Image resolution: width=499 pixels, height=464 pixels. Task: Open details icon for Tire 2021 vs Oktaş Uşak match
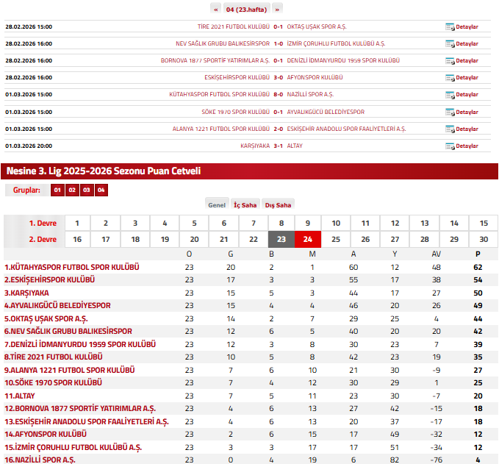pyautogui.click(x=450, y=27)
